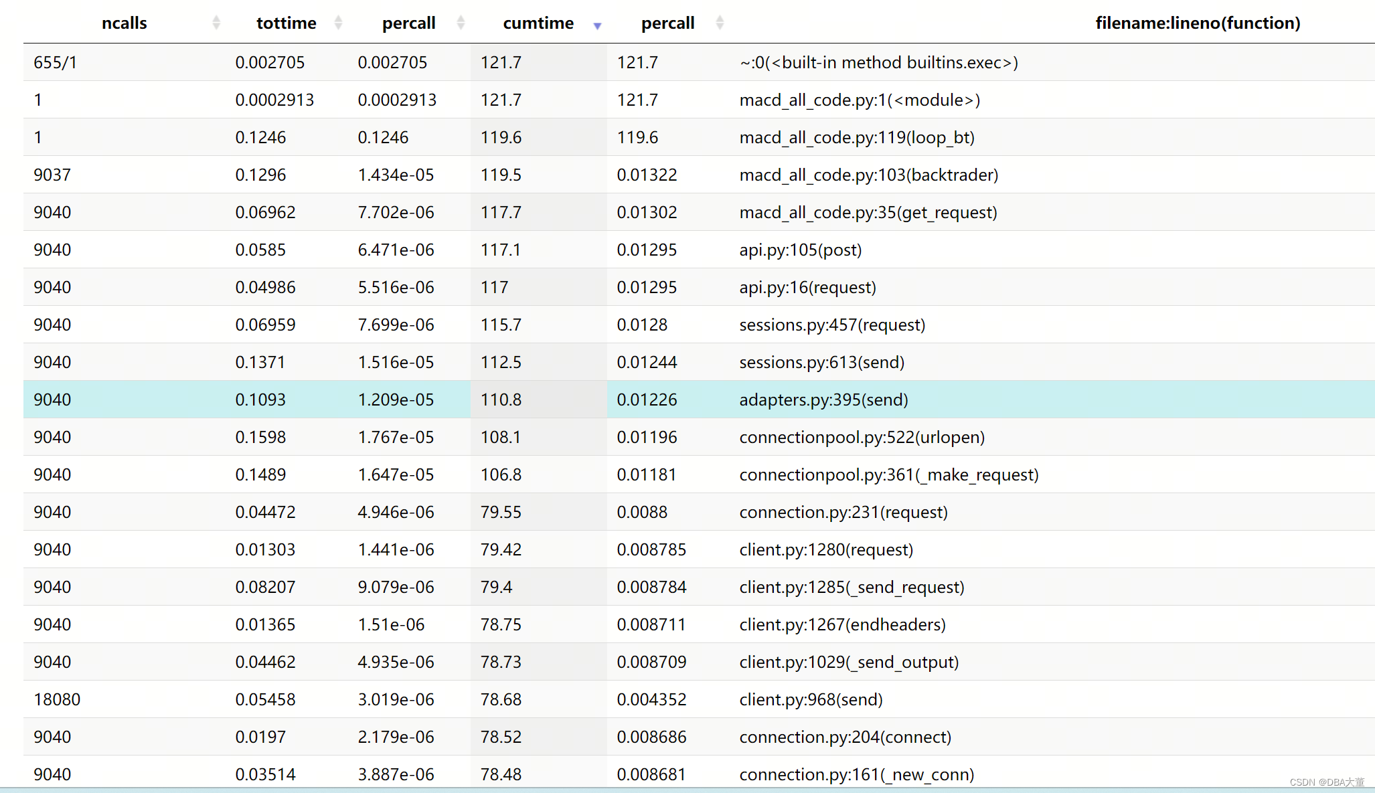Image resolution: width=1375 pixels, height=793 pixels.
Task: Click the filename:lineno(function) header
Action: (x=1198, y=23)
